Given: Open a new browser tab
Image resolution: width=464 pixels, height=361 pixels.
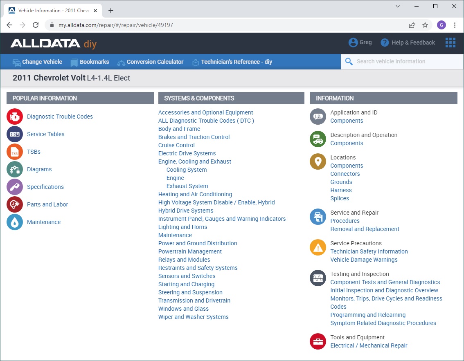Looking at the screenshot, I should 111,11.
